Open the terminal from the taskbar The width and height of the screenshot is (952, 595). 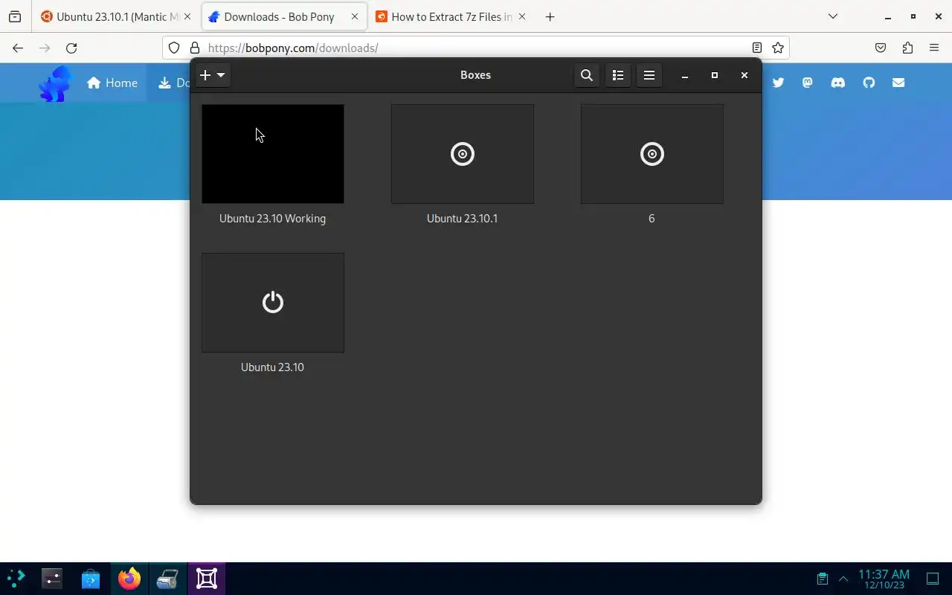52,579
